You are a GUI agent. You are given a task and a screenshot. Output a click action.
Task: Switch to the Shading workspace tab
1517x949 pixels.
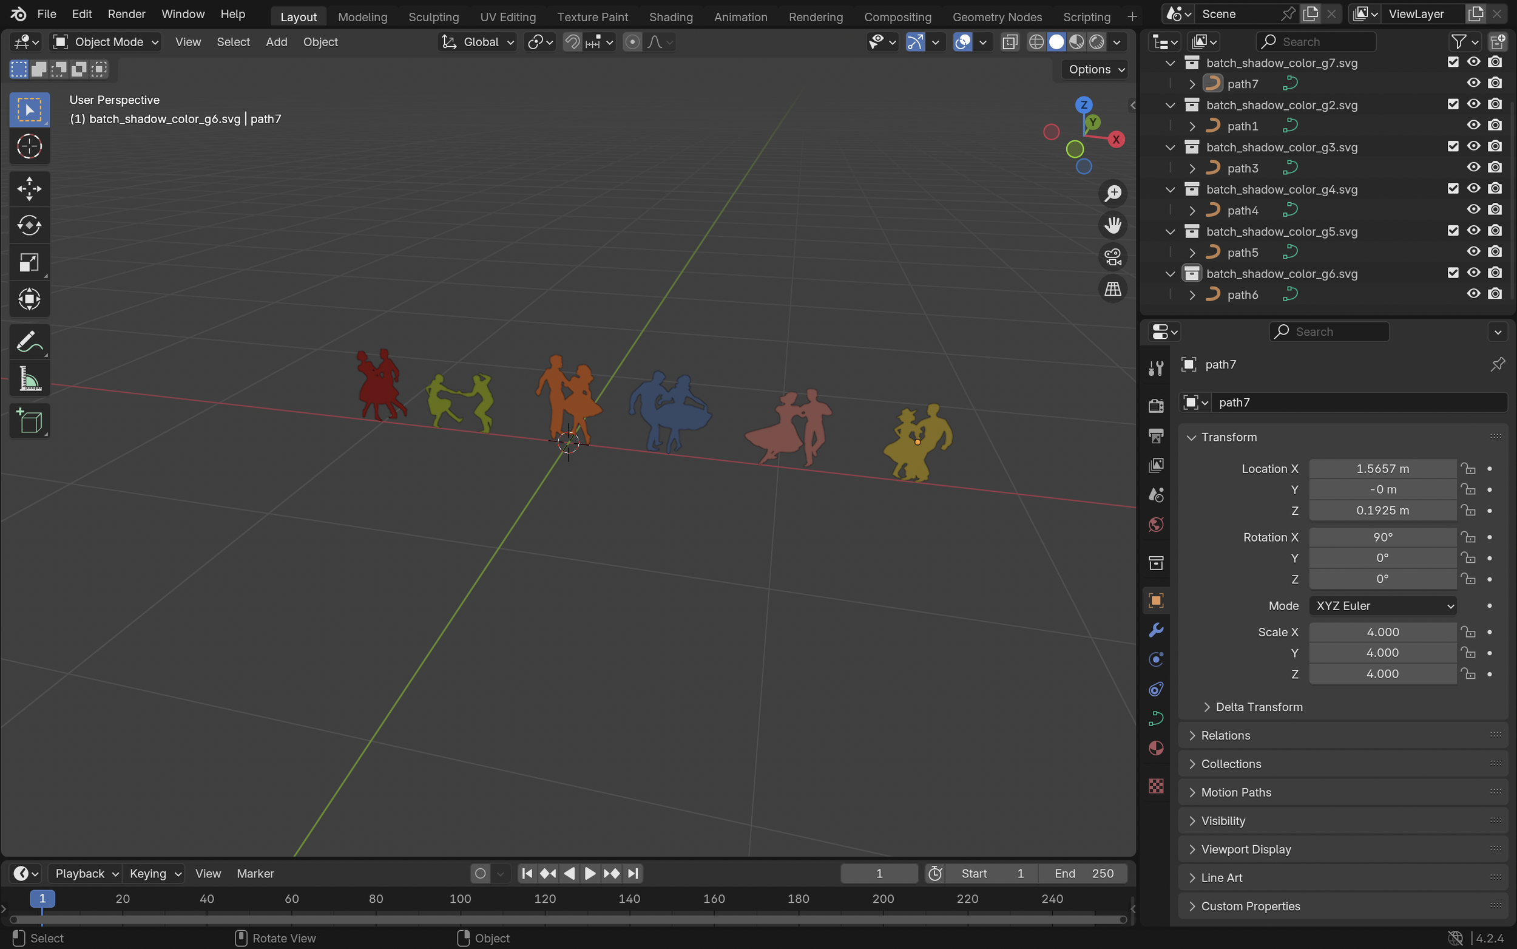(671, 17)
